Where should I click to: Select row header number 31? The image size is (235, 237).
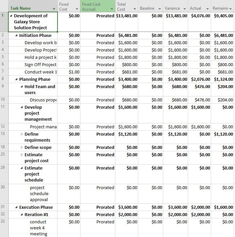(x=4, y=207)
